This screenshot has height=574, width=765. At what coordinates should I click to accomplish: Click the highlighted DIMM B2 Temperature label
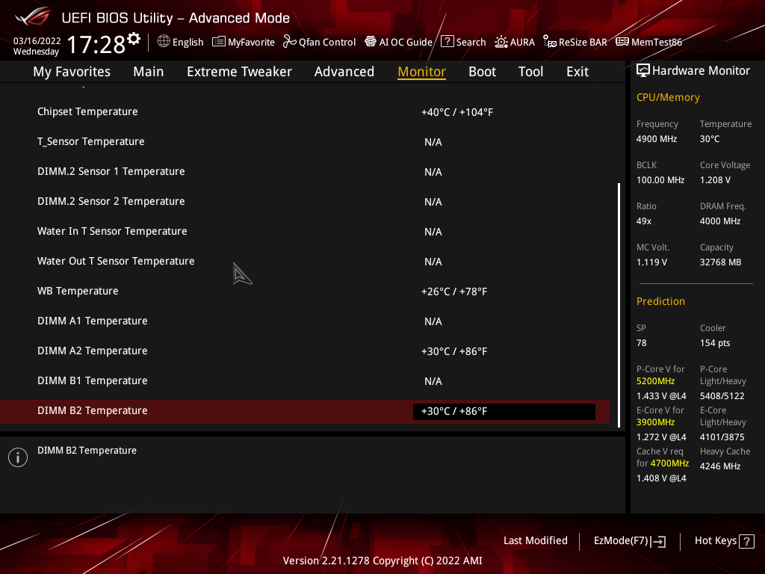(x=92, y=410)
